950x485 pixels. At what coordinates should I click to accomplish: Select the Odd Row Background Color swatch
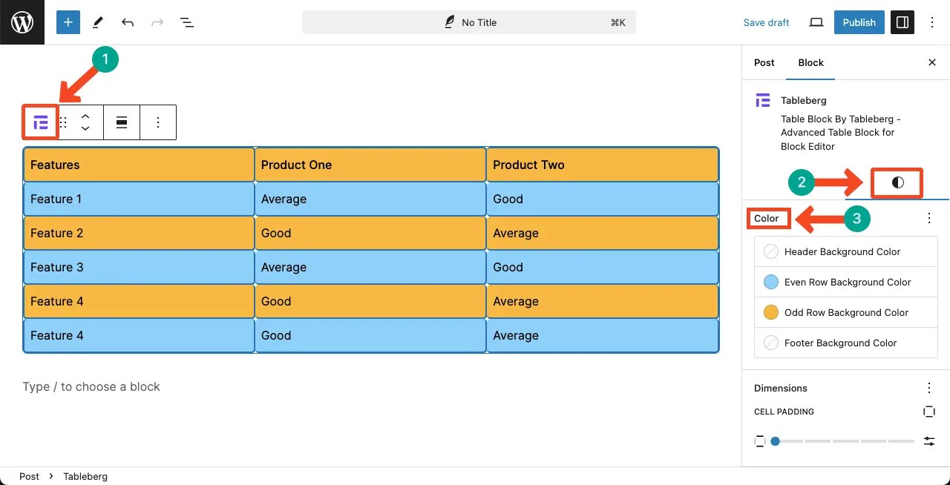pyautogui.click(x=770, y=312)
